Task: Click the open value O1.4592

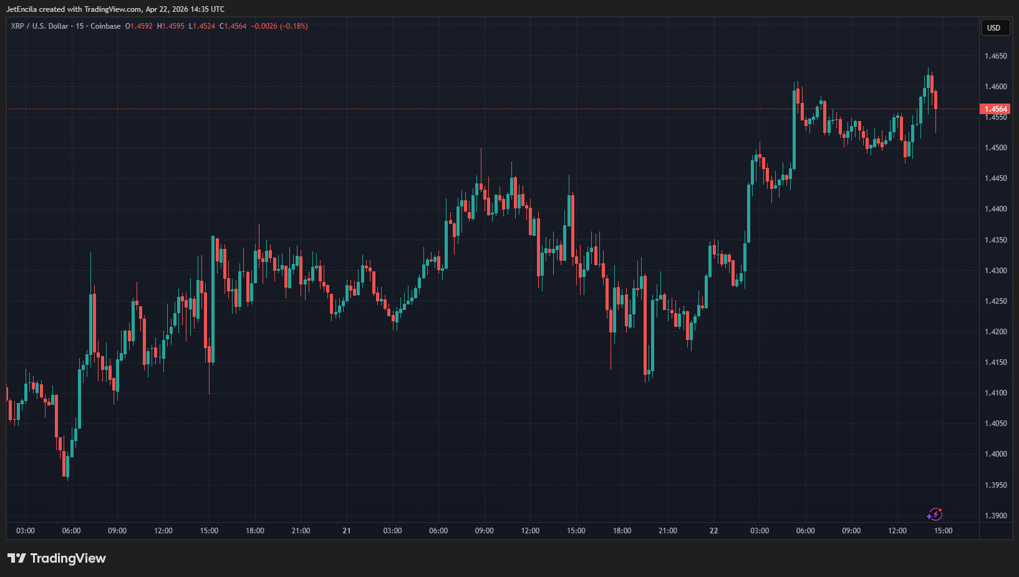Action: click(x=138, y=26)
